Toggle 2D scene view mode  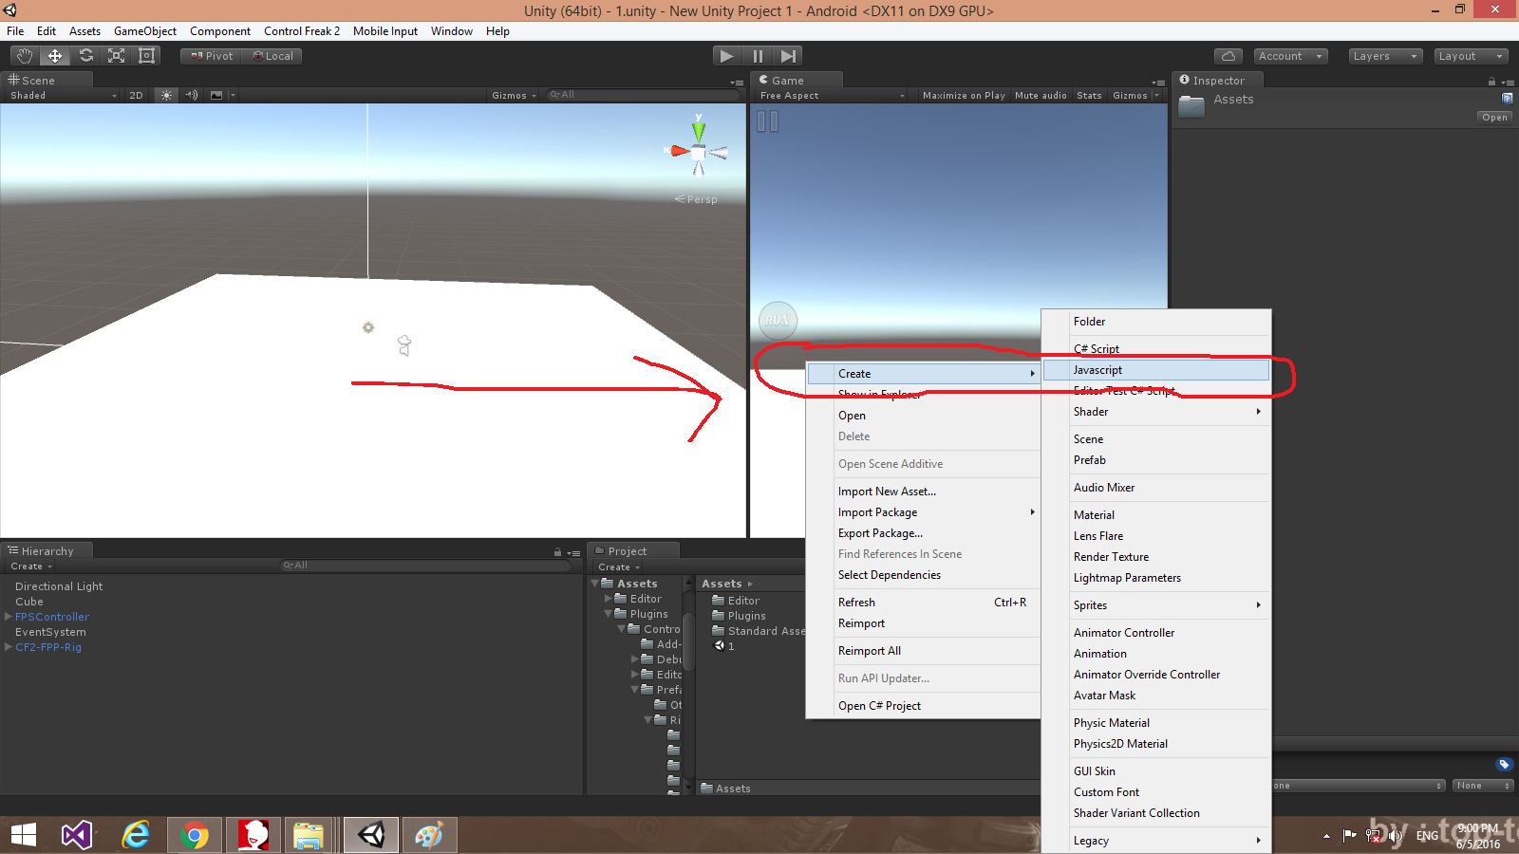pos(136,95)
